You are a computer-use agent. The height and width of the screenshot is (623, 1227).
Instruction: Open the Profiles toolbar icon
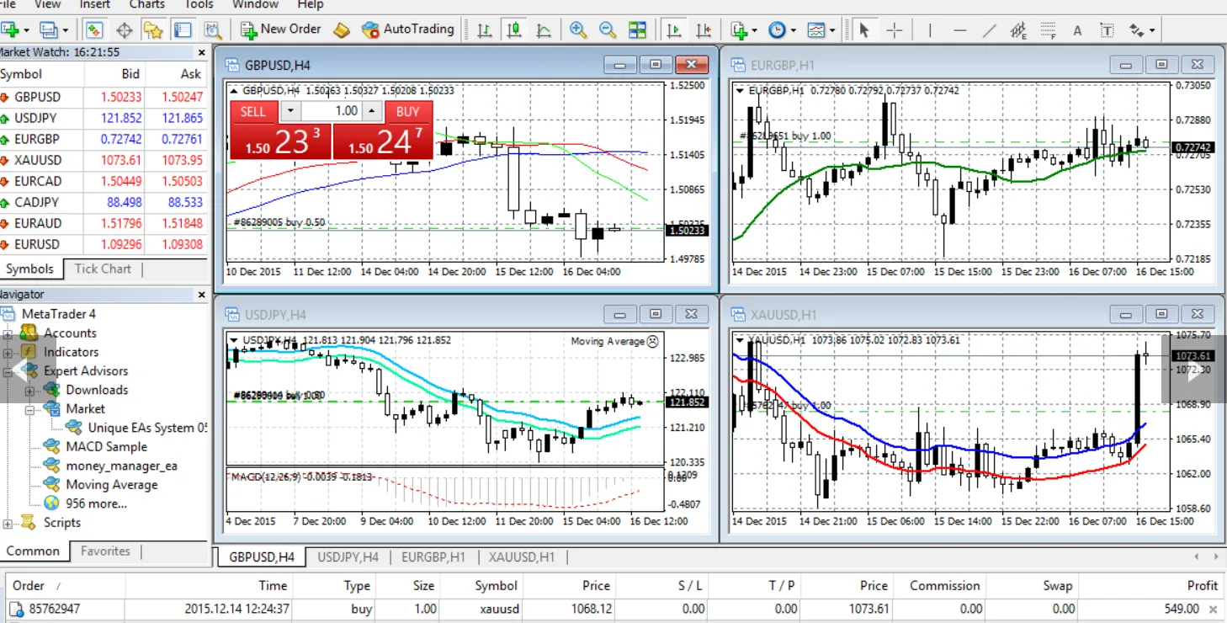(49, 29)
